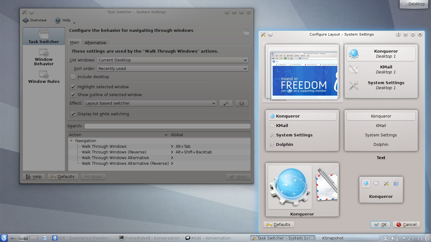The height and width of the screenshot is (242, 431).
Task: Click the Help question mark toolbar icon
Action: coord(58,20)
